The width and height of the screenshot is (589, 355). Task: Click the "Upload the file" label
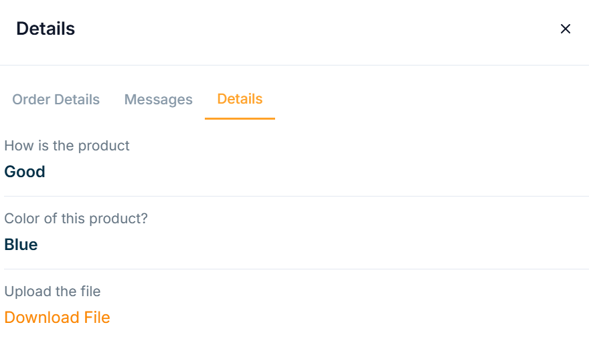(x=52, y=291)
